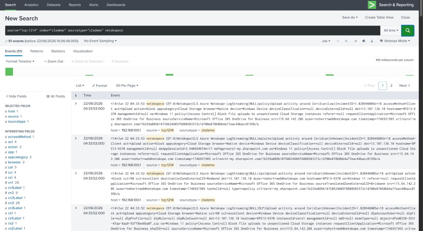The height and width of the screenshot is (231, 423).
Task: Open the Save As dropdown
Action: point(350,17)
